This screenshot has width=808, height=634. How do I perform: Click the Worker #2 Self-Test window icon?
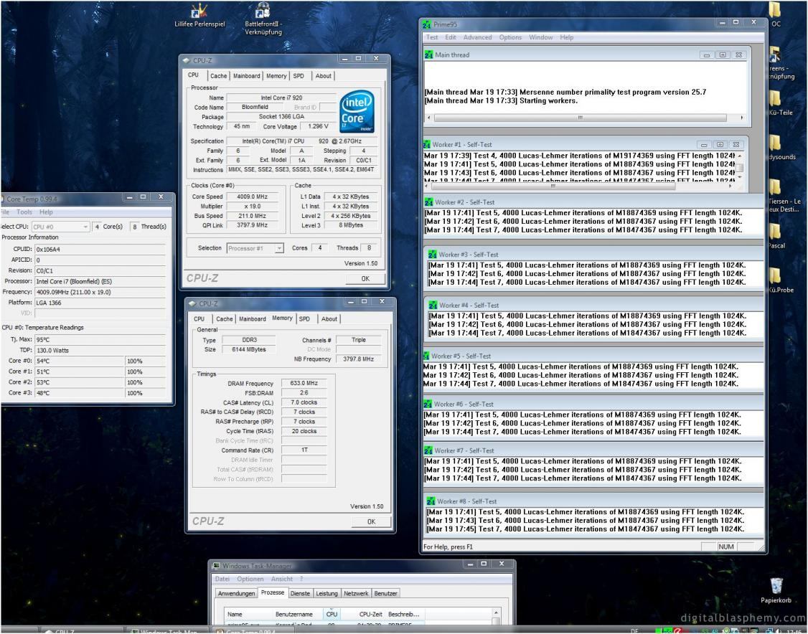(428, 202)
